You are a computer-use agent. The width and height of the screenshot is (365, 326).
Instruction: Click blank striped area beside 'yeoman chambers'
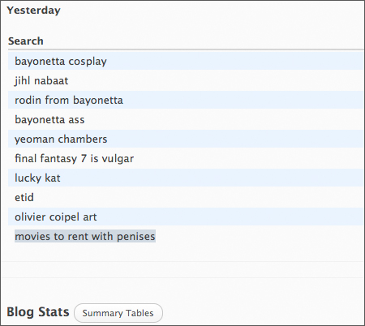[x=235, y=139]
